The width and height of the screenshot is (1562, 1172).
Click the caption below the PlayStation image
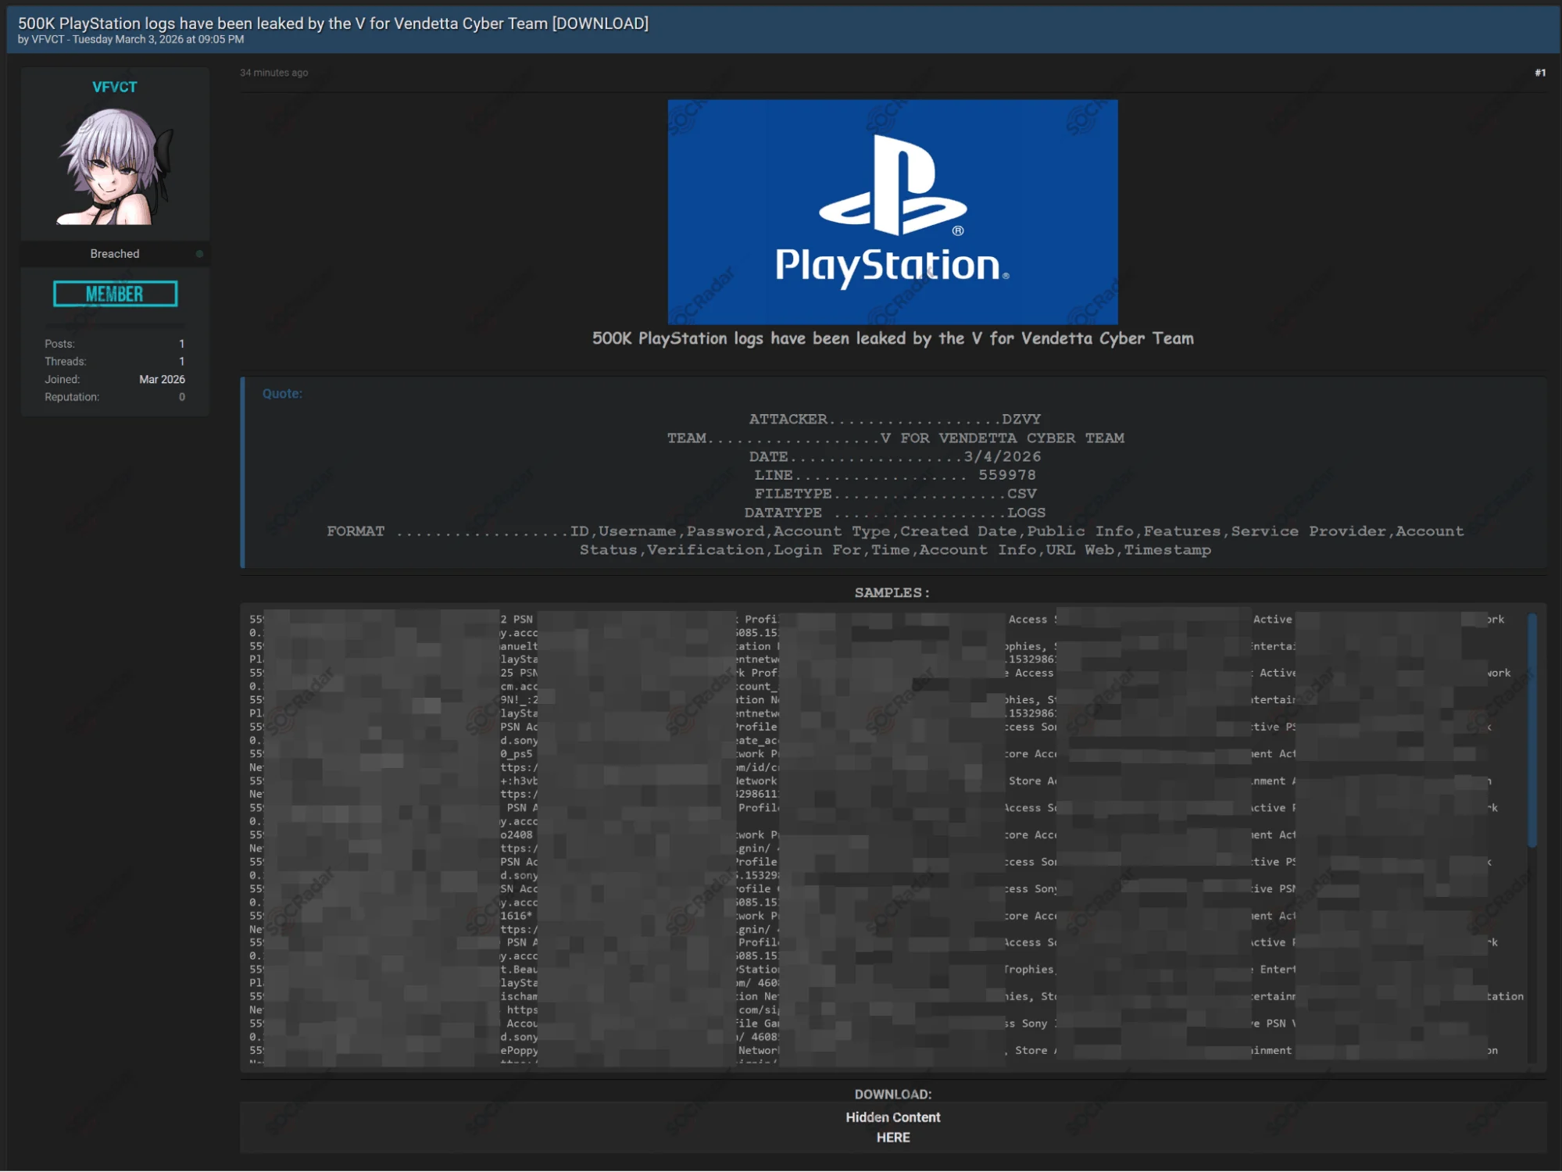point(892,338)
